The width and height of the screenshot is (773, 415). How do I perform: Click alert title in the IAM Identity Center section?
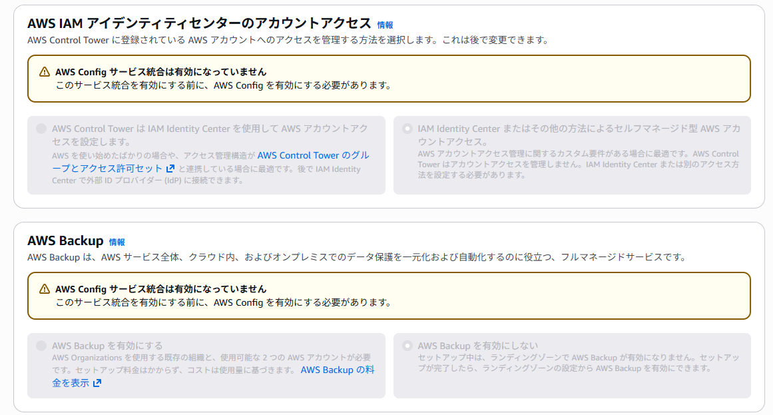160,72
